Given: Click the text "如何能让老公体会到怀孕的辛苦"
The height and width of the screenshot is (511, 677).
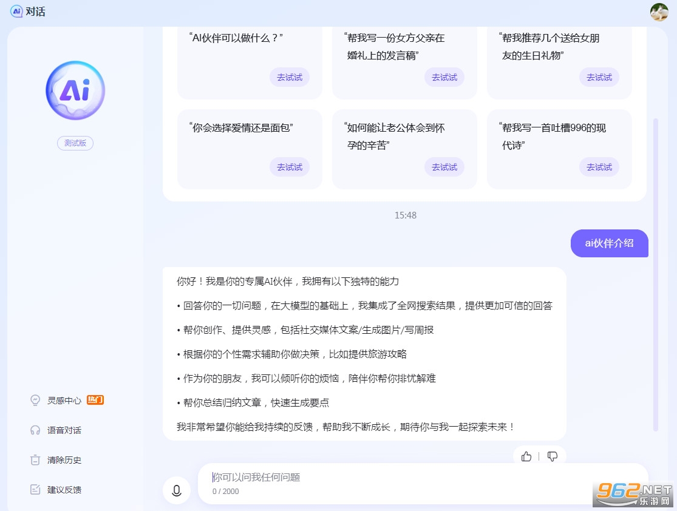Looking at the screenshot, I should [395, 137].
